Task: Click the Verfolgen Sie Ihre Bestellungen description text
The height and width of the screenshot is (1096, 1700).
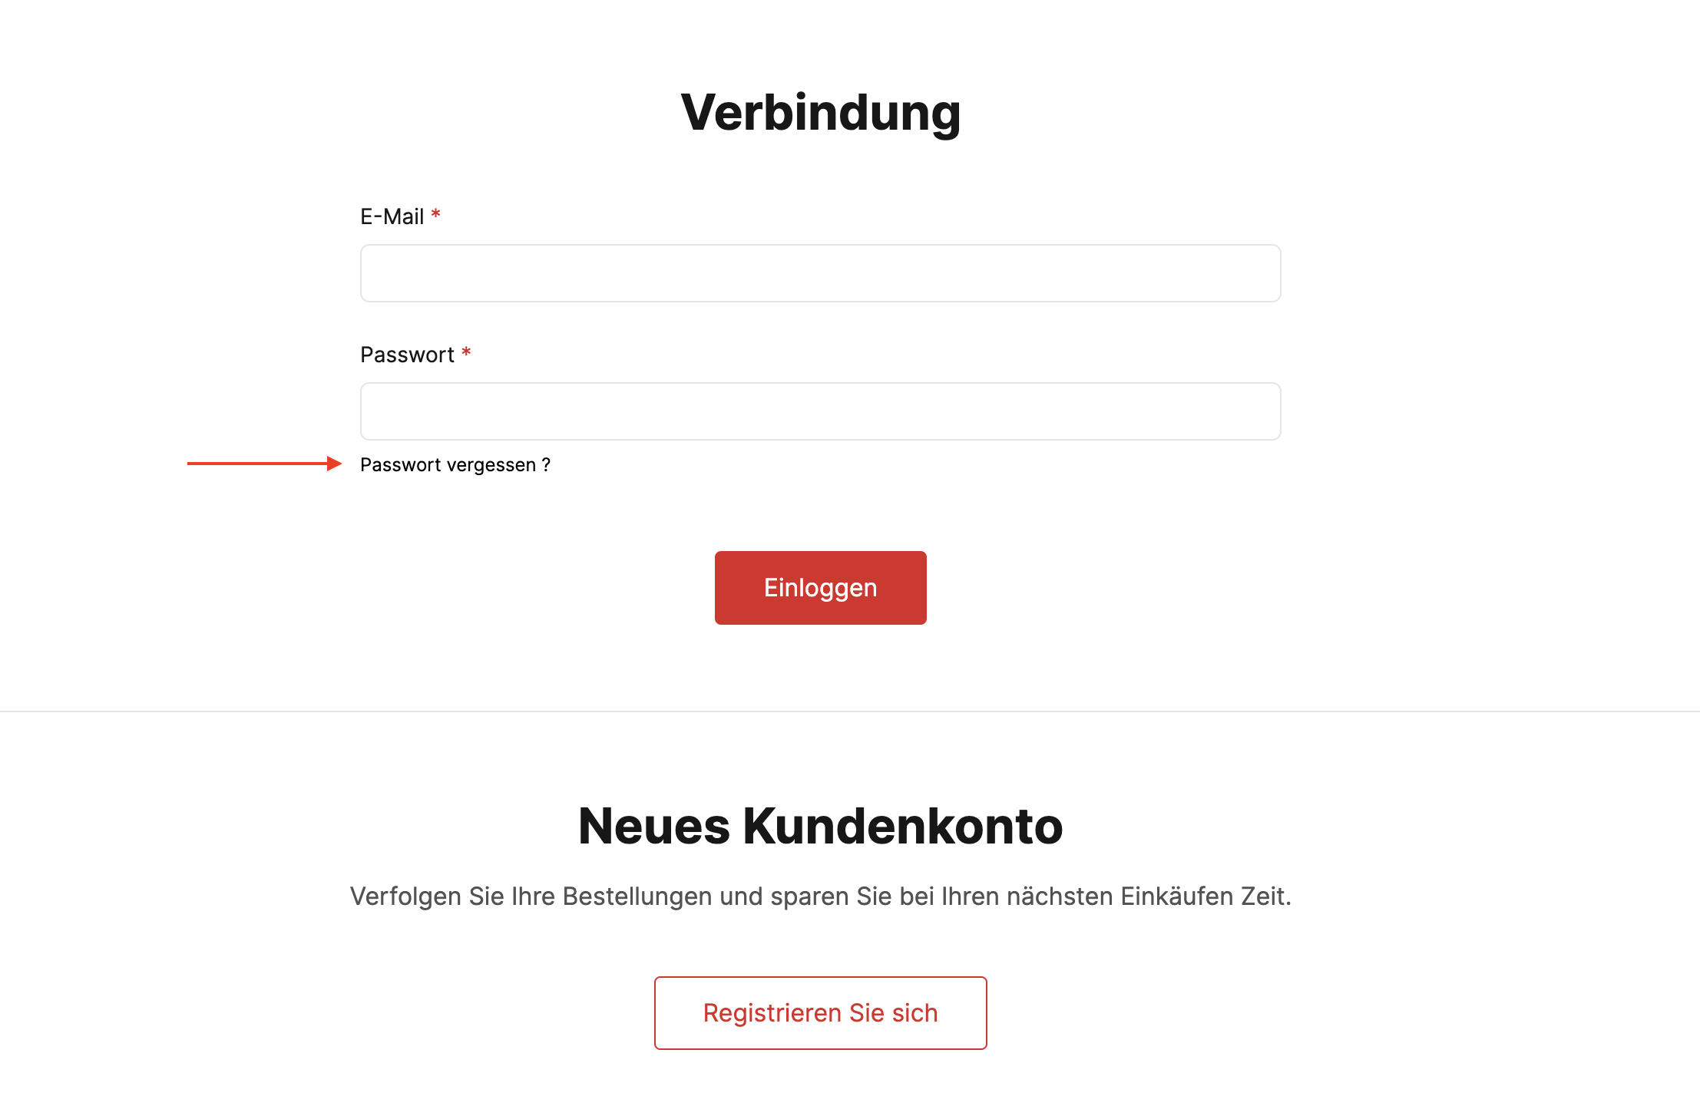Action: 820,896
